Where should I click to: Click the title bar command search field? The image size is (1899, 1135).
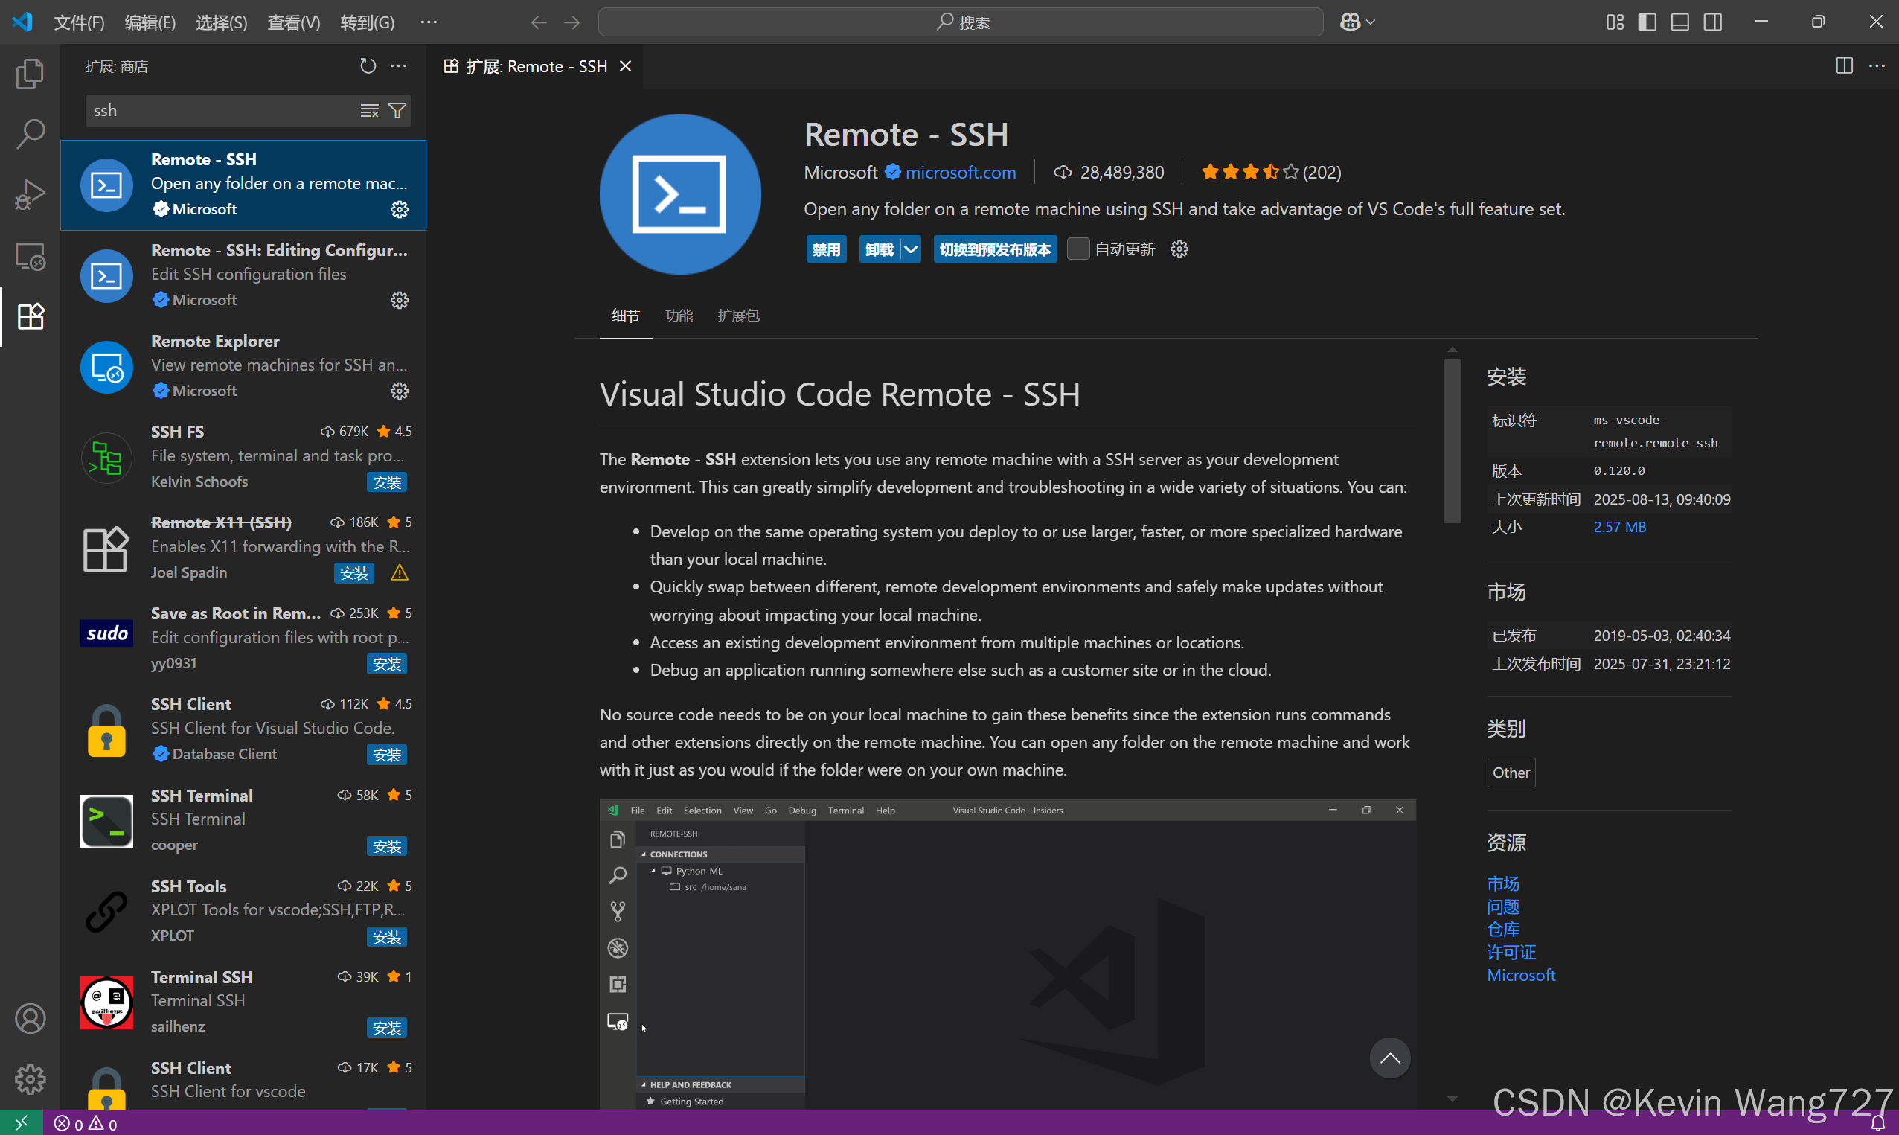[x=960, y=22]
